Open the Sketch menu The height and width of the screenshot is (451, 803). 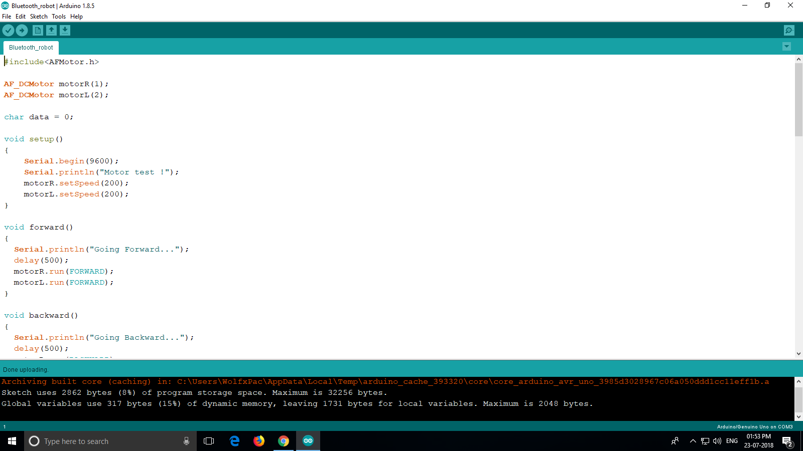39,17
